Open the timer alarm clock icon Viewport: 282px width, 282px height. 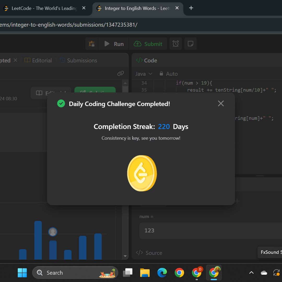176,44
